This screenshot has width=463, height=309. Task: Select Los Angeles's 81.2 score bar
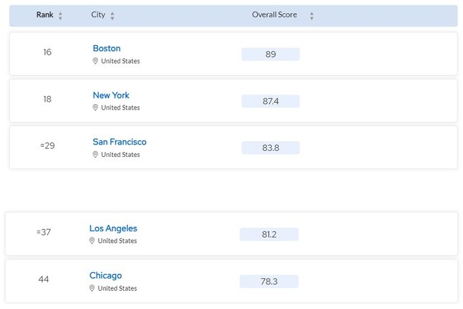pos(269,235)
